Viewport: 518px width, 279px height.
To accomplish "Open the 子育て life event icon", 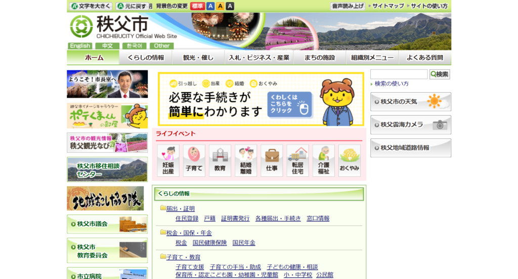I will click(194, 161).
